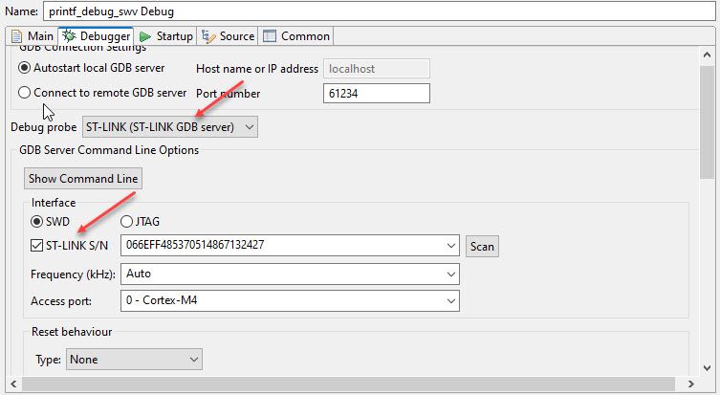
Task: Open the Reset behaviour Type dropdown
Action: click(x=134, y=360)
